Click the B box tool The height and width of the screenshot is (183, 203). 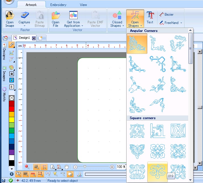click(12, 87)
